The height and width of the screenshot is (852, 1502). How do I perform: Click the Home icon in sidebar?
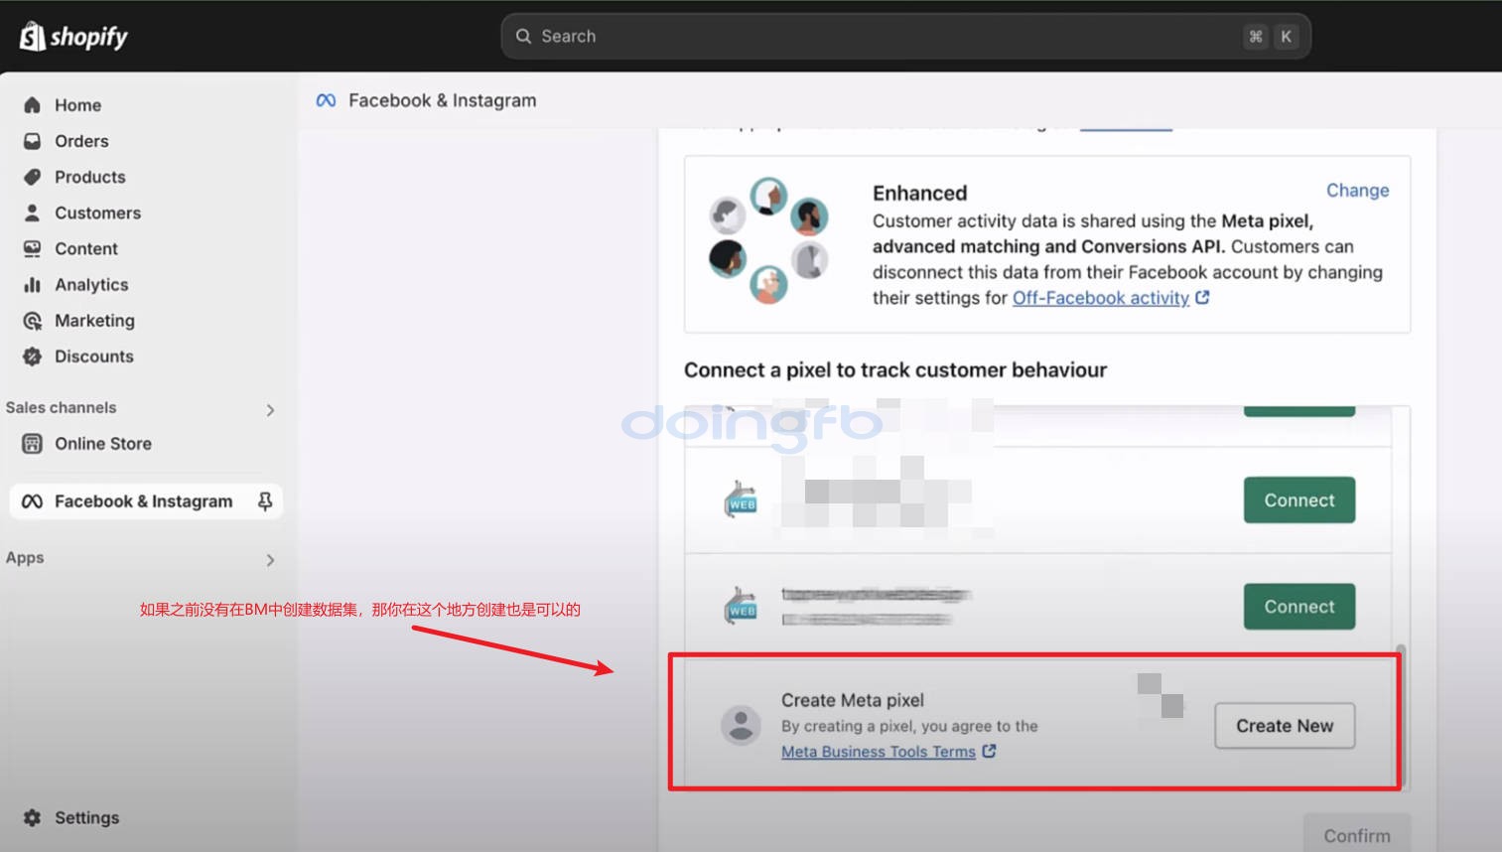(x=32, y=105)
